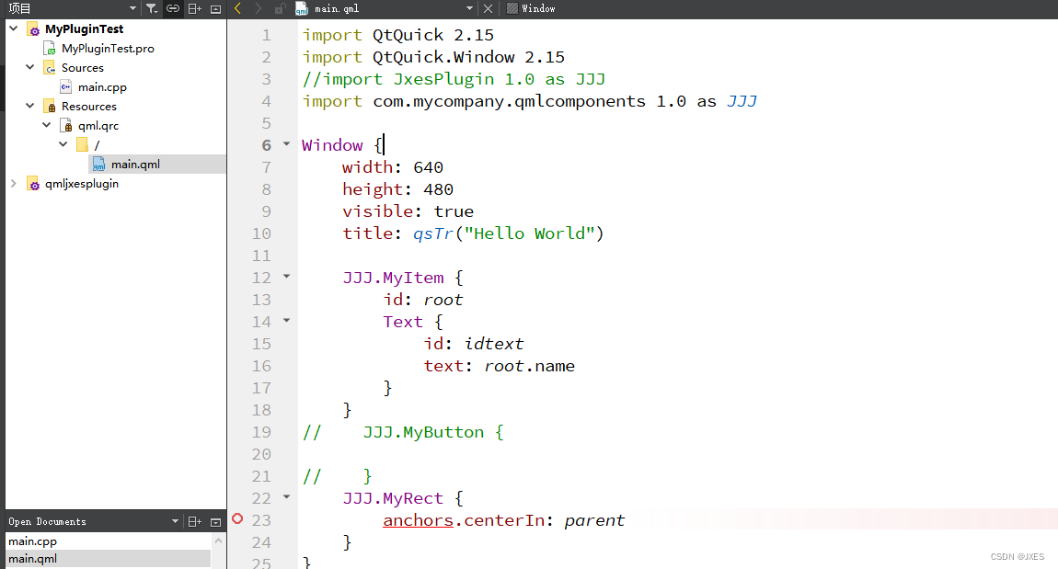
Task: Select the MyPluginTest project
Action: tap(85, 29)
